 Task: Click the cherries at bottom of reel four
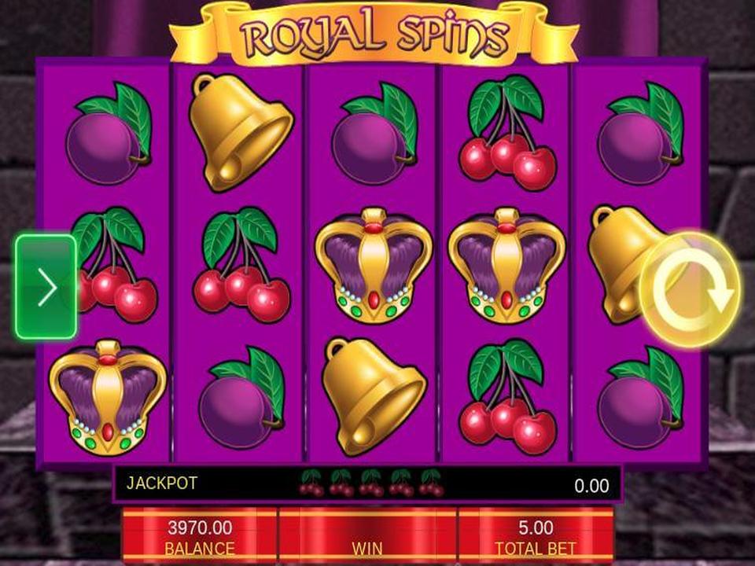click(x=506, y=398)
